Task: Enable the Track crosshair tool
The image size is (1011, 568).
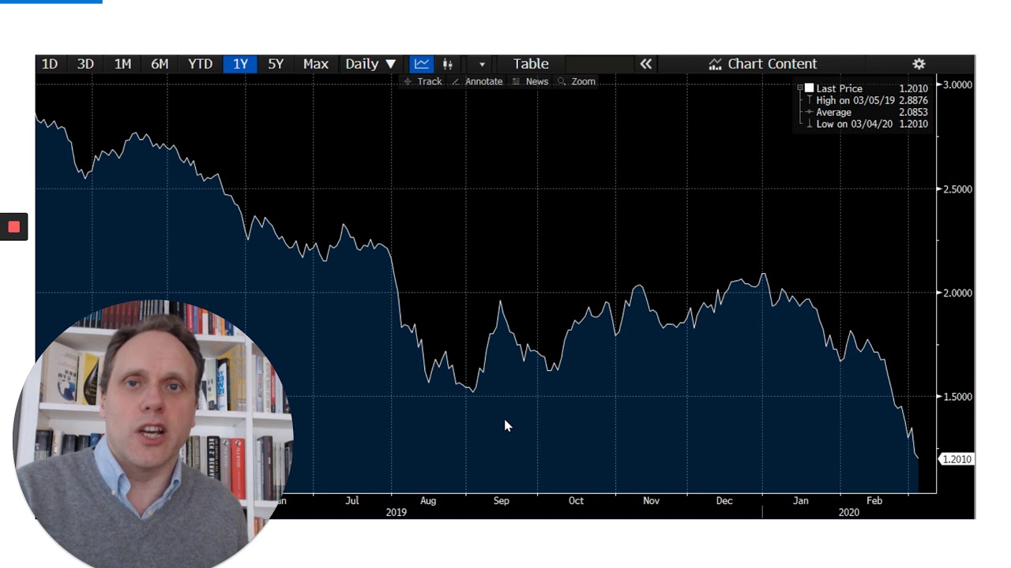Action: (x=423, y=81)
